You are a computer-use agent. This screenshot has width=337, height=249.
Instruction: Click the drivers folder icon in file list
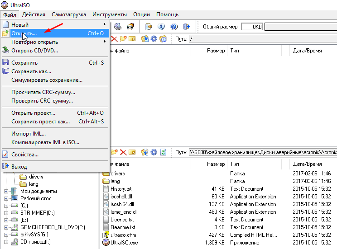point(106,173)
